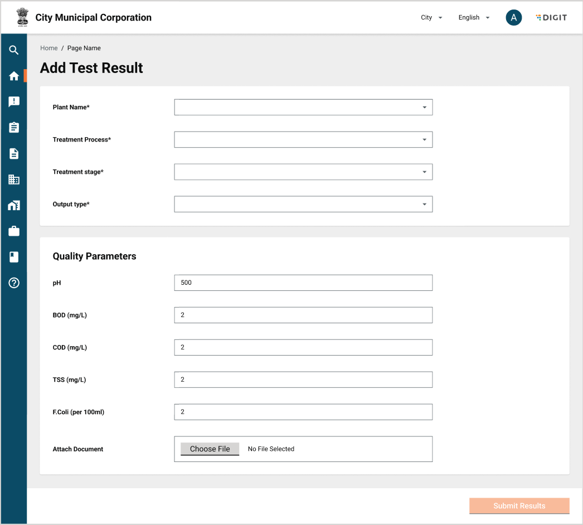Click the Submit Results button
The image size is (583, 525).
pos(519,505)
